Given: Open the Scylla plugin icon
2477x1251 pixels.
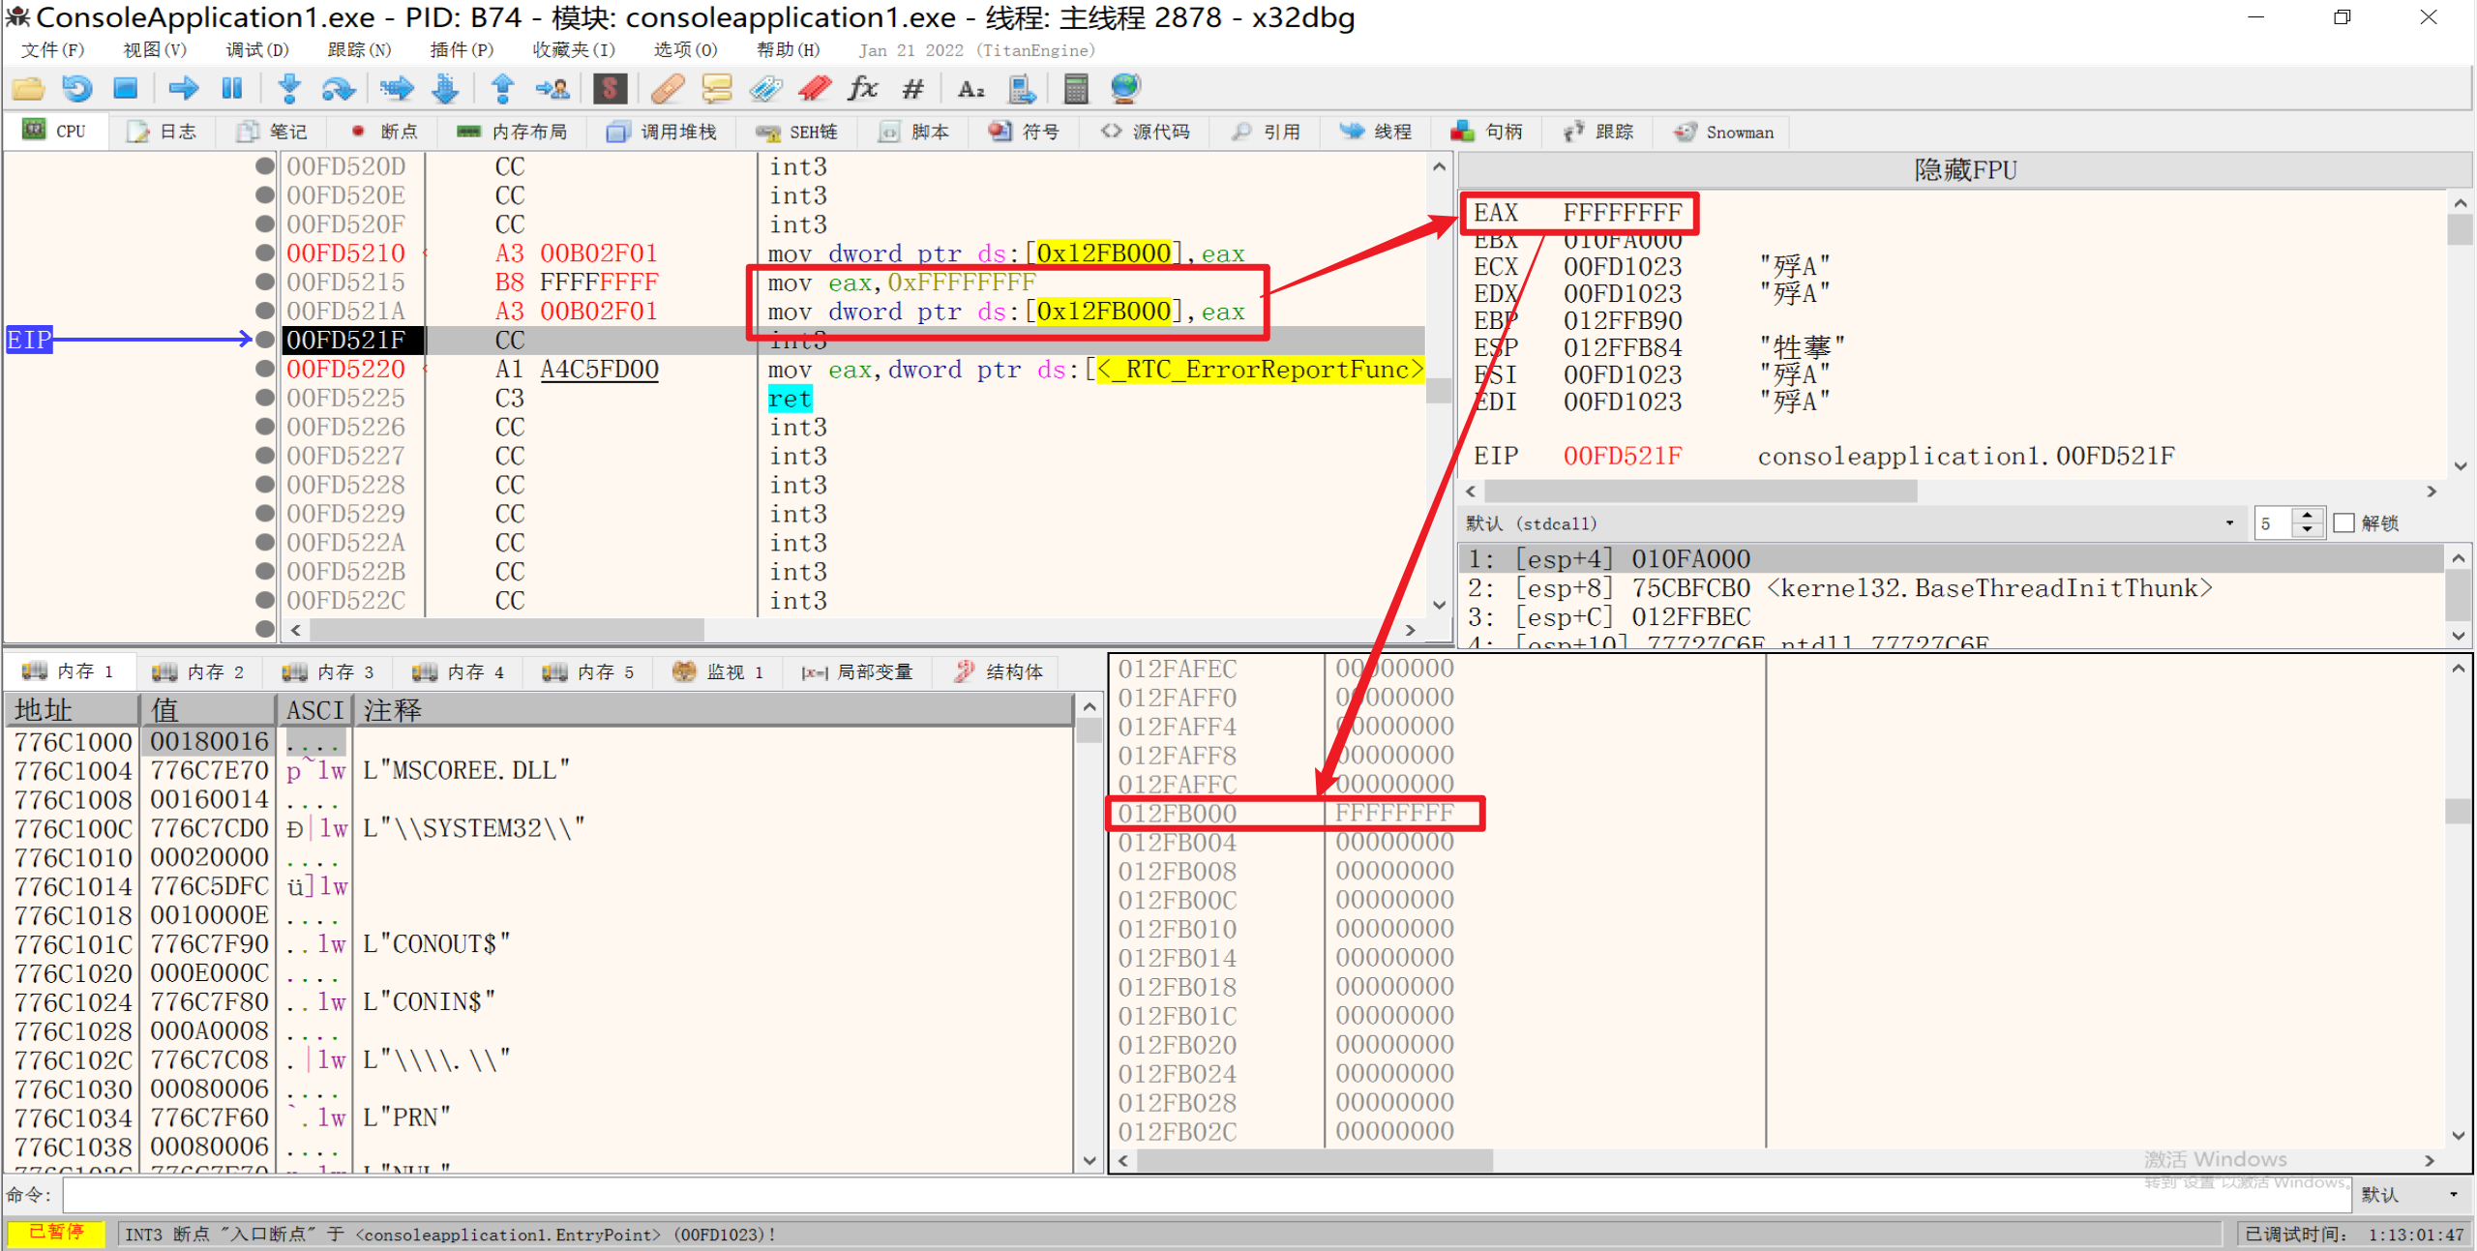Looking at the screenshot, I should point(610,89).
